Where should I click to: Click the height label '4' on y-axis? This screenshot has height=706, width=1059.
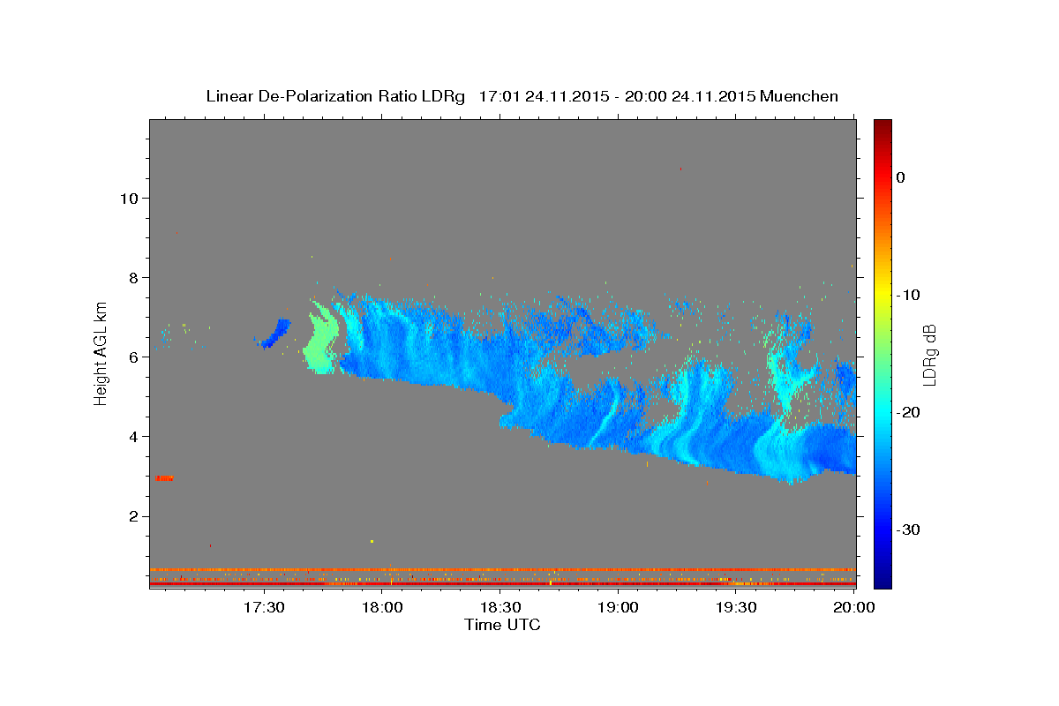click(133, 437)
